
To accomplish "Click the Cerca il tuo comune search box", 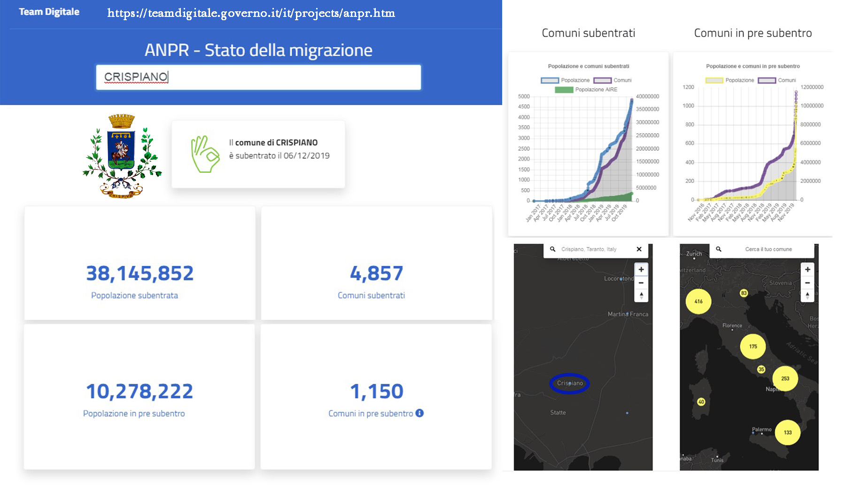I will 768,249.
